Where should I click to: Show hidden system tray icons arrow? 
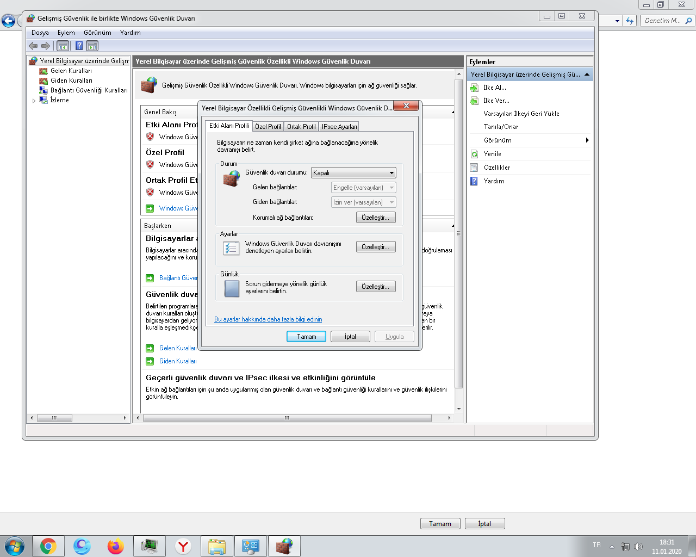click(612, 547)
